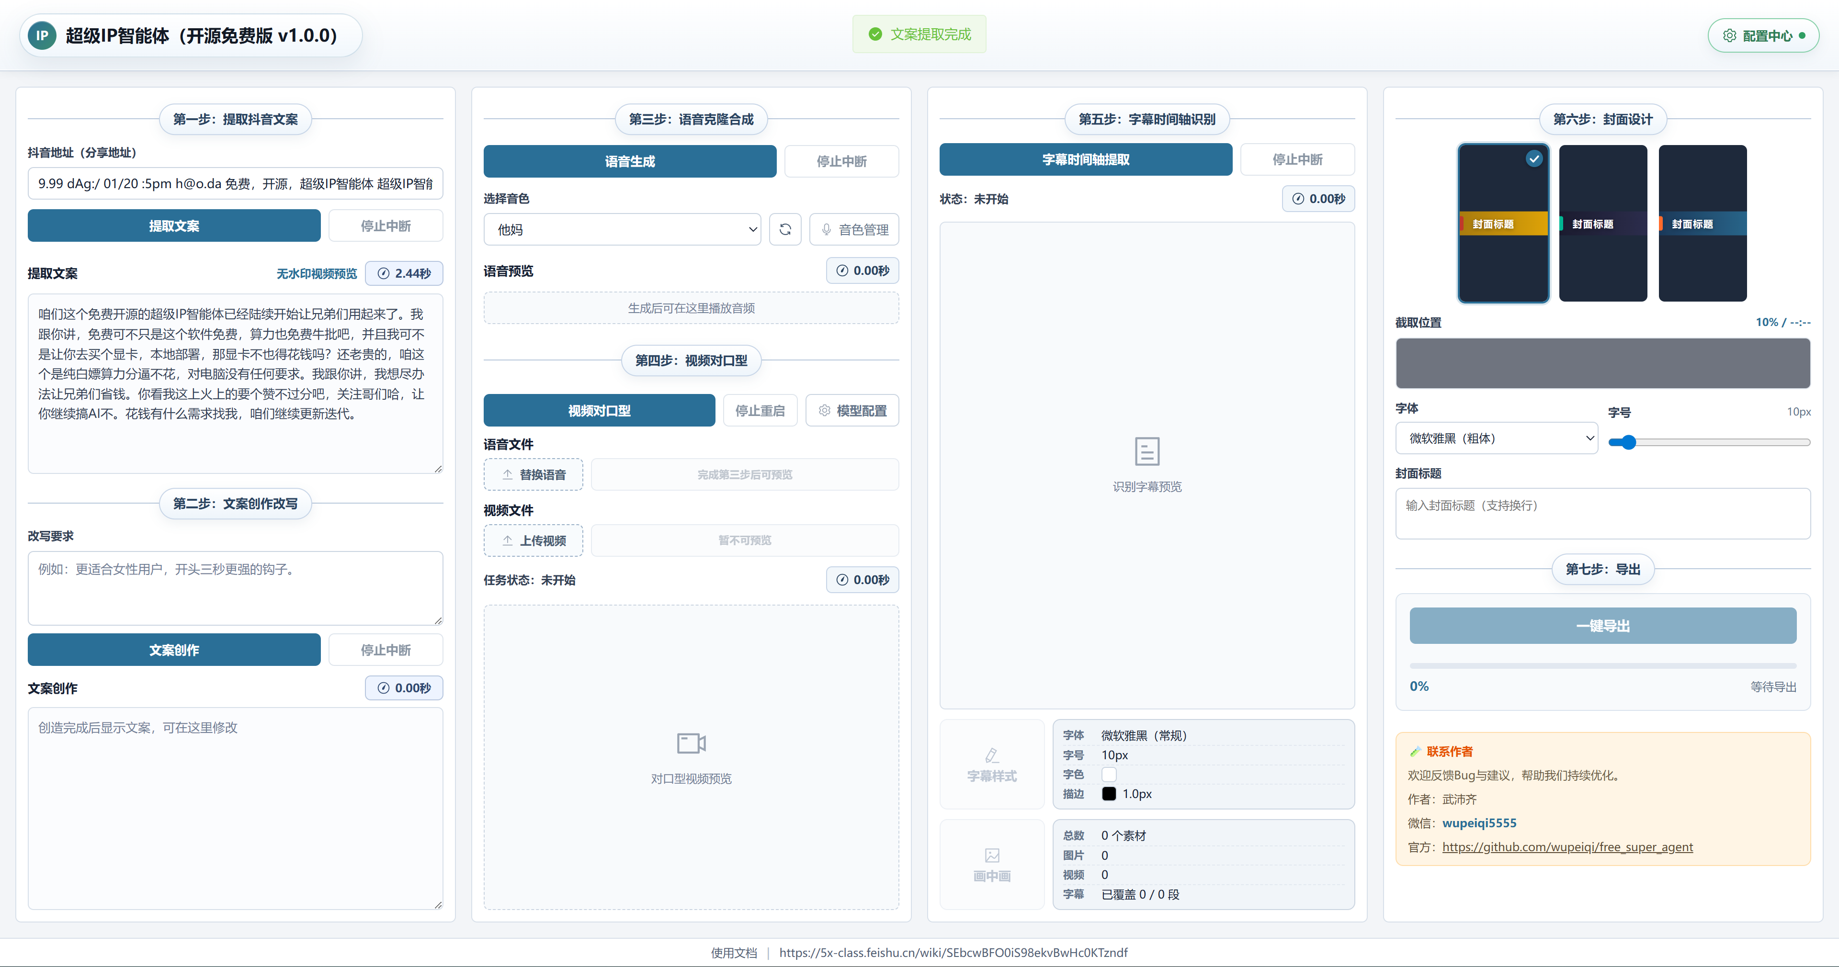This screenshot has height=967, width=1839.
Task: Focus the 抖音地址 input field
Action: pos(235,183)
